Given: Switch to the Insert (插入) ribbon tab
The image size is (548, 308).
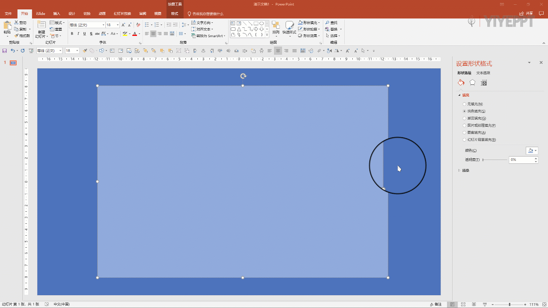Looking at the screenshot, I should [x=57, y=14].
